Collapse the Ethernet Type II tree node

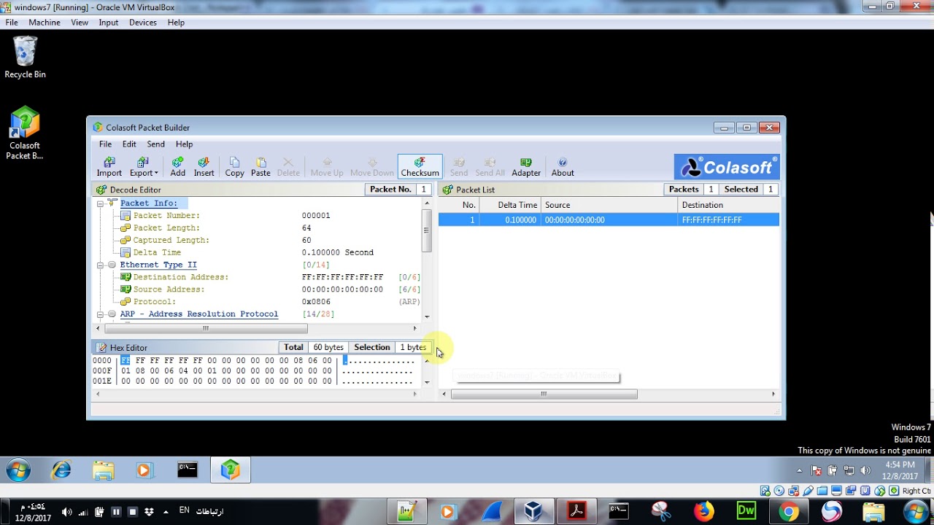(100, 265)
